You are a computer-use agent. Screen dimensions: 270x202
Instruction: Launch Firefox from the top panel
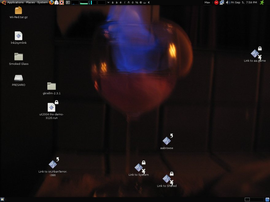51,2
